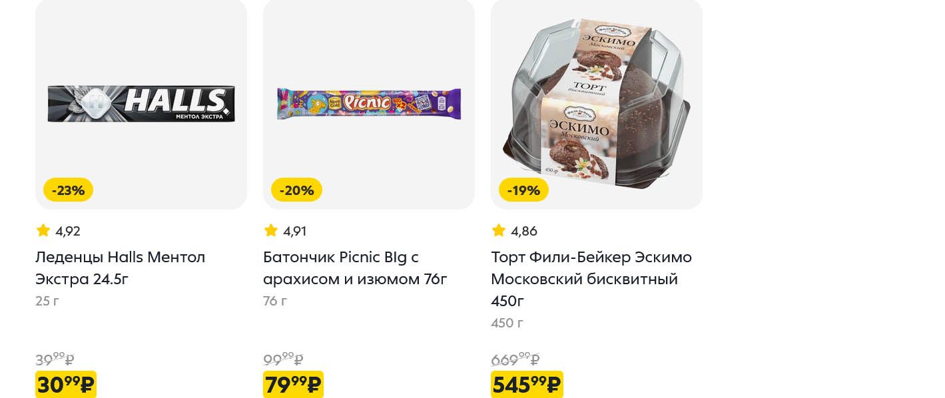The width and height of the screenshot is (945, 398).
Task: Click the 30.99 ₽ price on Halls
Action: (66, 385)
